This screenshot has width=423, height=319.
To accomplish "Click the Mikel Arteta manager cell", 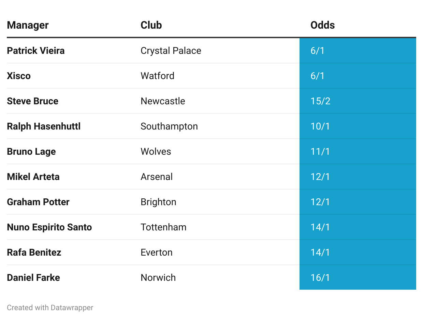I will tap(33, 177).
